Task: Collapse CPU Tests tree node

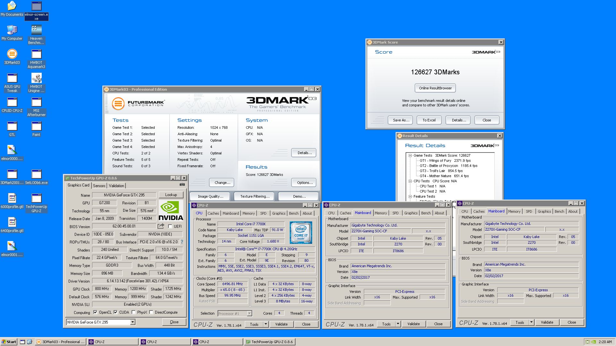Action: pos(410,181)
